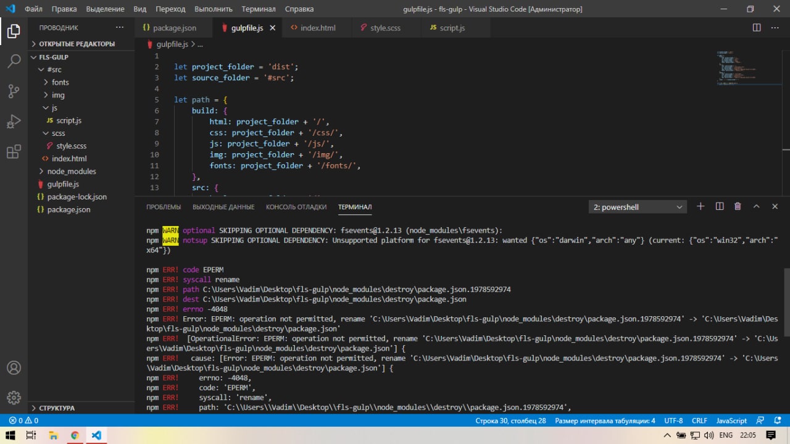Split the editor to the right
This screenshot has height=444, width=790.
(757, 28)
